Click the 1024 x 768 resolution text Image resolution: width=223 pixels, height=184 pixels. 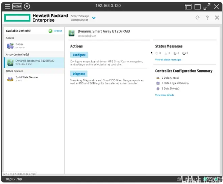tap(14, 179)
